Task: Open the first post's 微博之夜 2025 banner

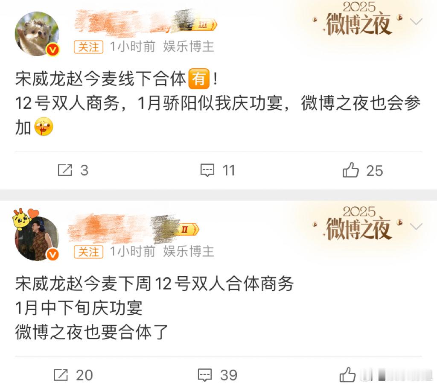Action: (x=359, y=19)
